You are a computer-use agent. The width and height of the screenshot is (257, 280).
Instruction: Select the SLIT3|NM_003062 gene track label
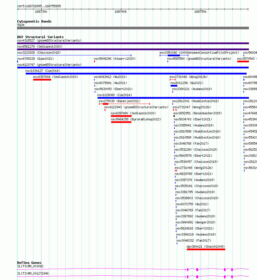click(x=30, y=267)
